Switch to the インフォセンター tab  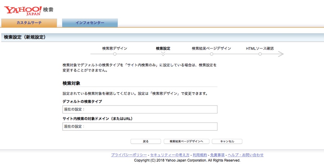[90, 23]
